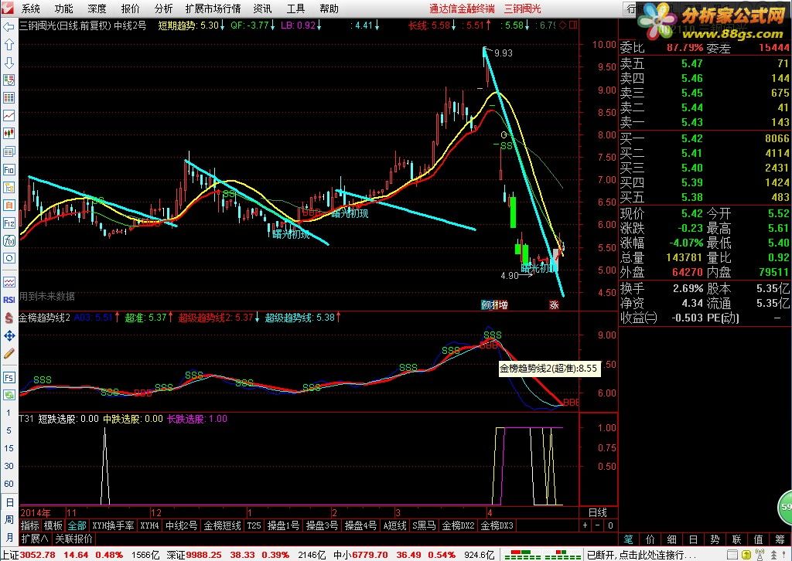Image resolution: width=792 pixels, height=561 pixels.
Task: Select the weekly (周) period
Action: point(9,519)
